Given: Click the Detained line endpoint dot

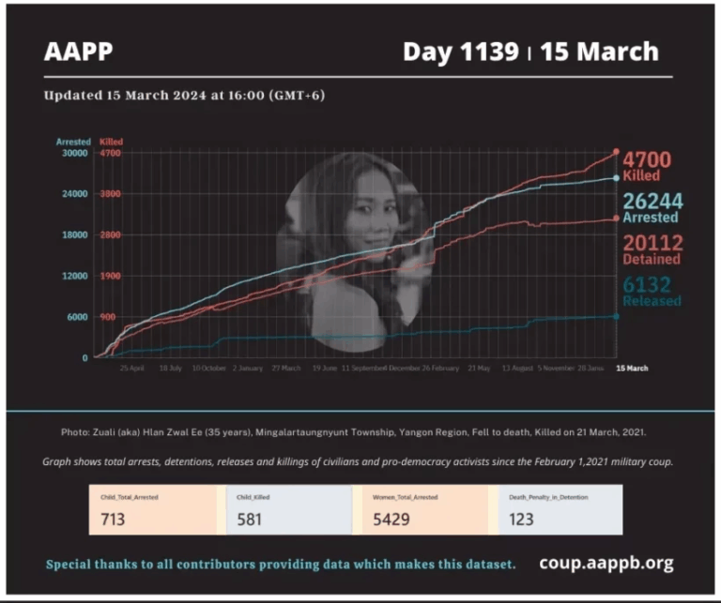Looking at the screenshot, I should tap(616, 219).
